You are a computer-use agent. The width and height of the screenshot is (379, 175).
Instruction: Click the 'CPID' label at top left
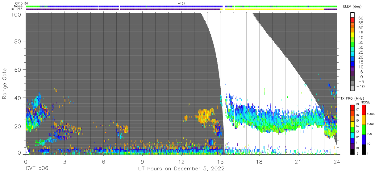19,3
